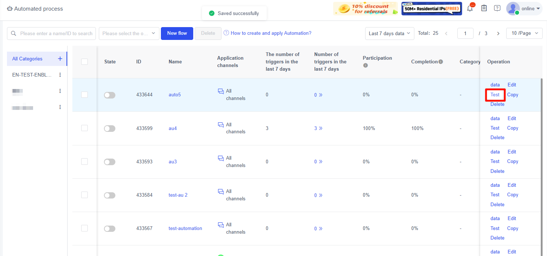Viewport: 547px width, 256px height.
Task: Click Participation info icon in header
Action: pos(366,66)
